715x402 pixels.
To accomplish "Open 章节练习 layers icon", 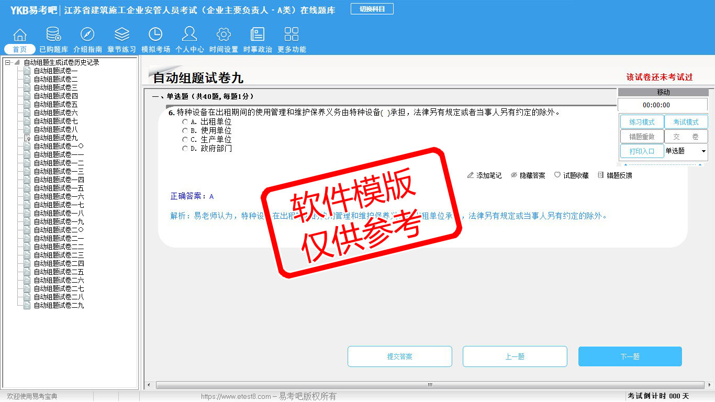I will (x=121, y=35).
